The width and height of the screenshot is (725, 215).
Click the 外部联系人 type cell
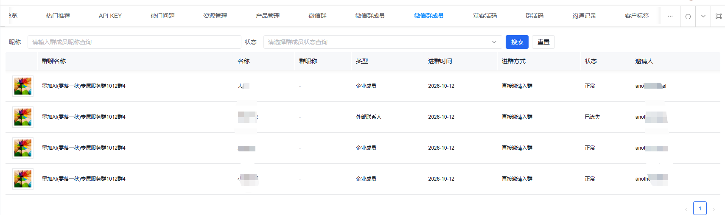coord(369,117)
